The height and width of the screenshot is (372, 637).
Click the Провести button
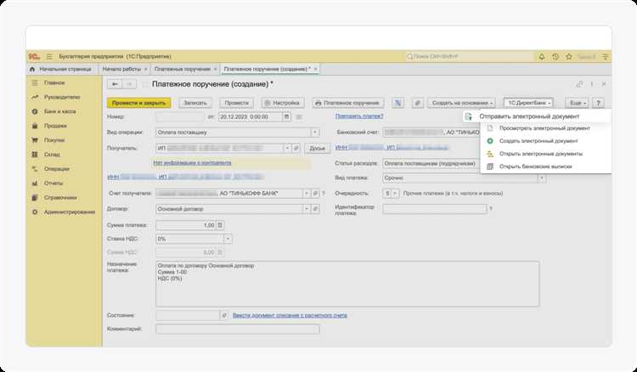[236, 103]
